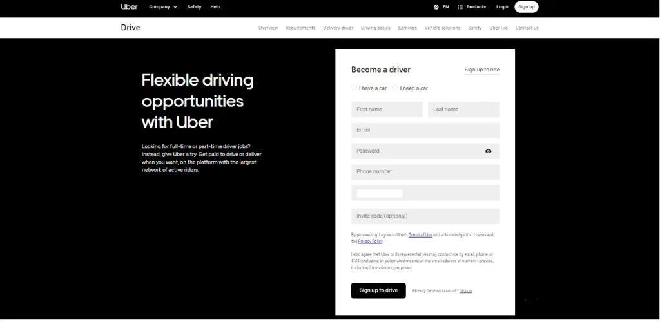Focus the Last name field
The width and height of the screenshot is (660, 322).
tap(464, 109)
